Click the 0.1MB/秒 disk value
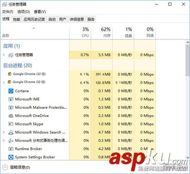 click(x=123, y=83)
